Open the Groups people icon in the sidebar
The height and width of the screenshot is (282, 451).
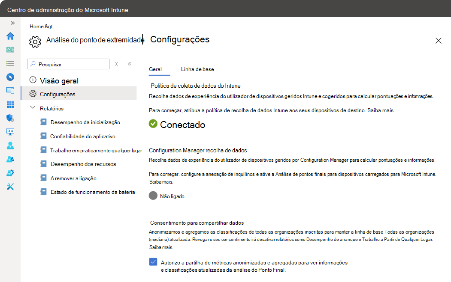click(10, 159)
